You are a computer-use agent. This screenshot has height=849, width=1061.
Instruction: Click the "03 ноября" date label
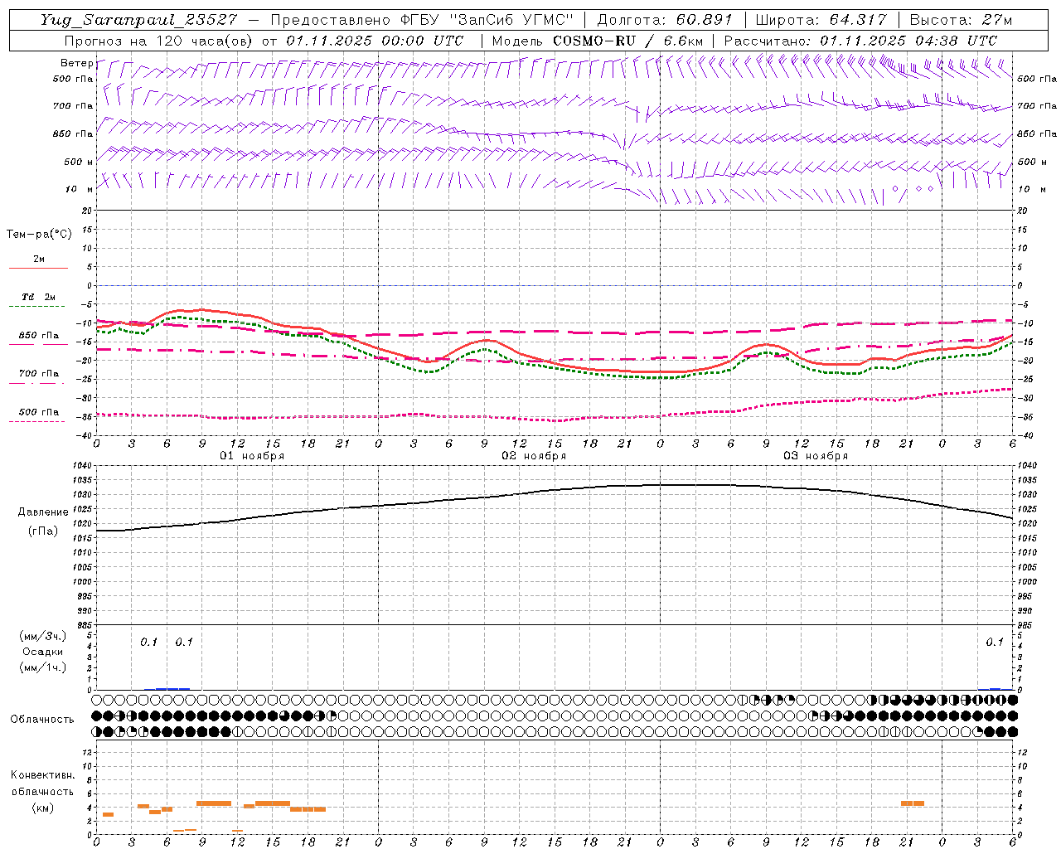pos(816,456)
